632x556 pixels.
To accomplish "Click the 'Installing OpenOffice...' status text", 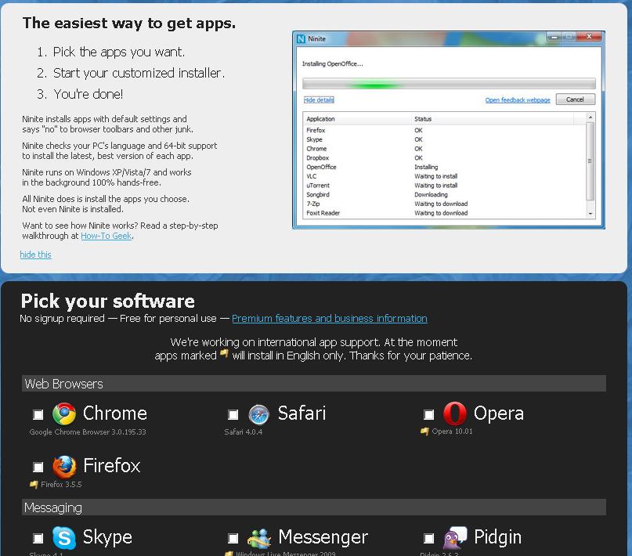I will pos(333,63).
